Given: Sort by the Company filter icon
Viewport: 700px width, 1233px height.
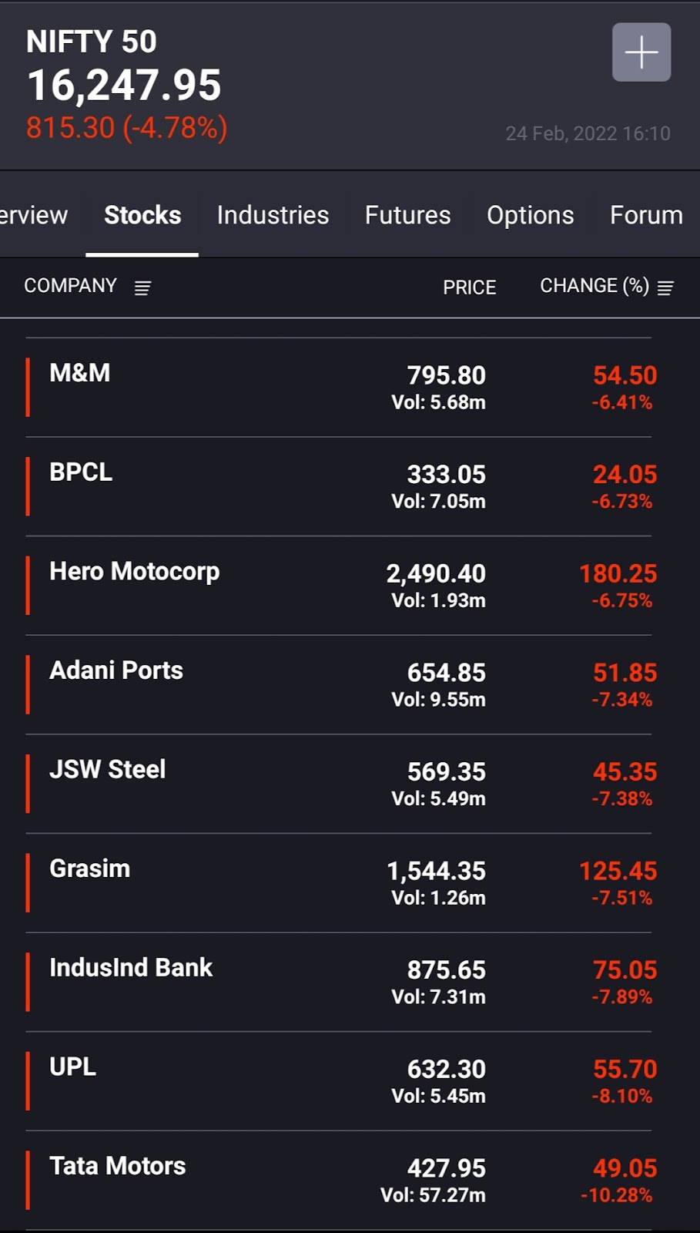Looking at the screenshot, I should (142, 288).
